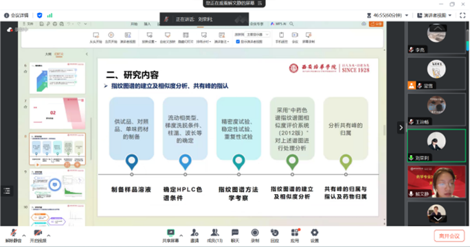Turn on the camera with 开启视频
The width and height of the screenshot is (470, 247).
coord(38,235)
